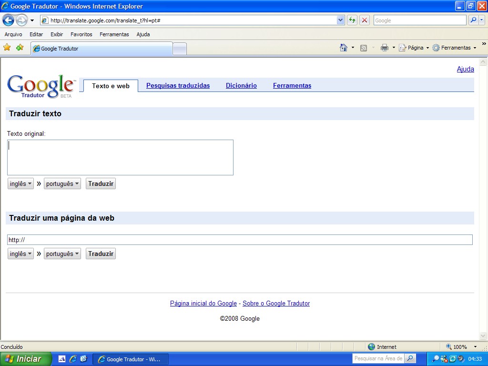
Task: Click the search magnifier icon
Action: tap(473, 20)
